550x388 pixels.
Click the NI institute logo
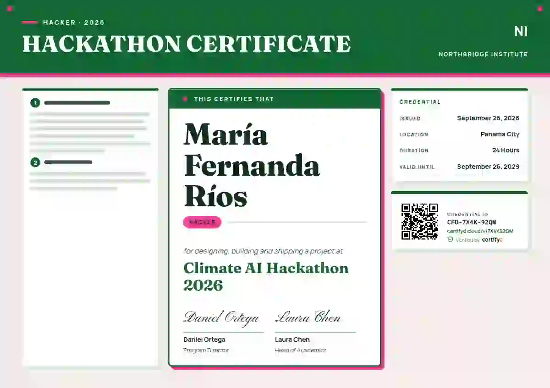521,31
